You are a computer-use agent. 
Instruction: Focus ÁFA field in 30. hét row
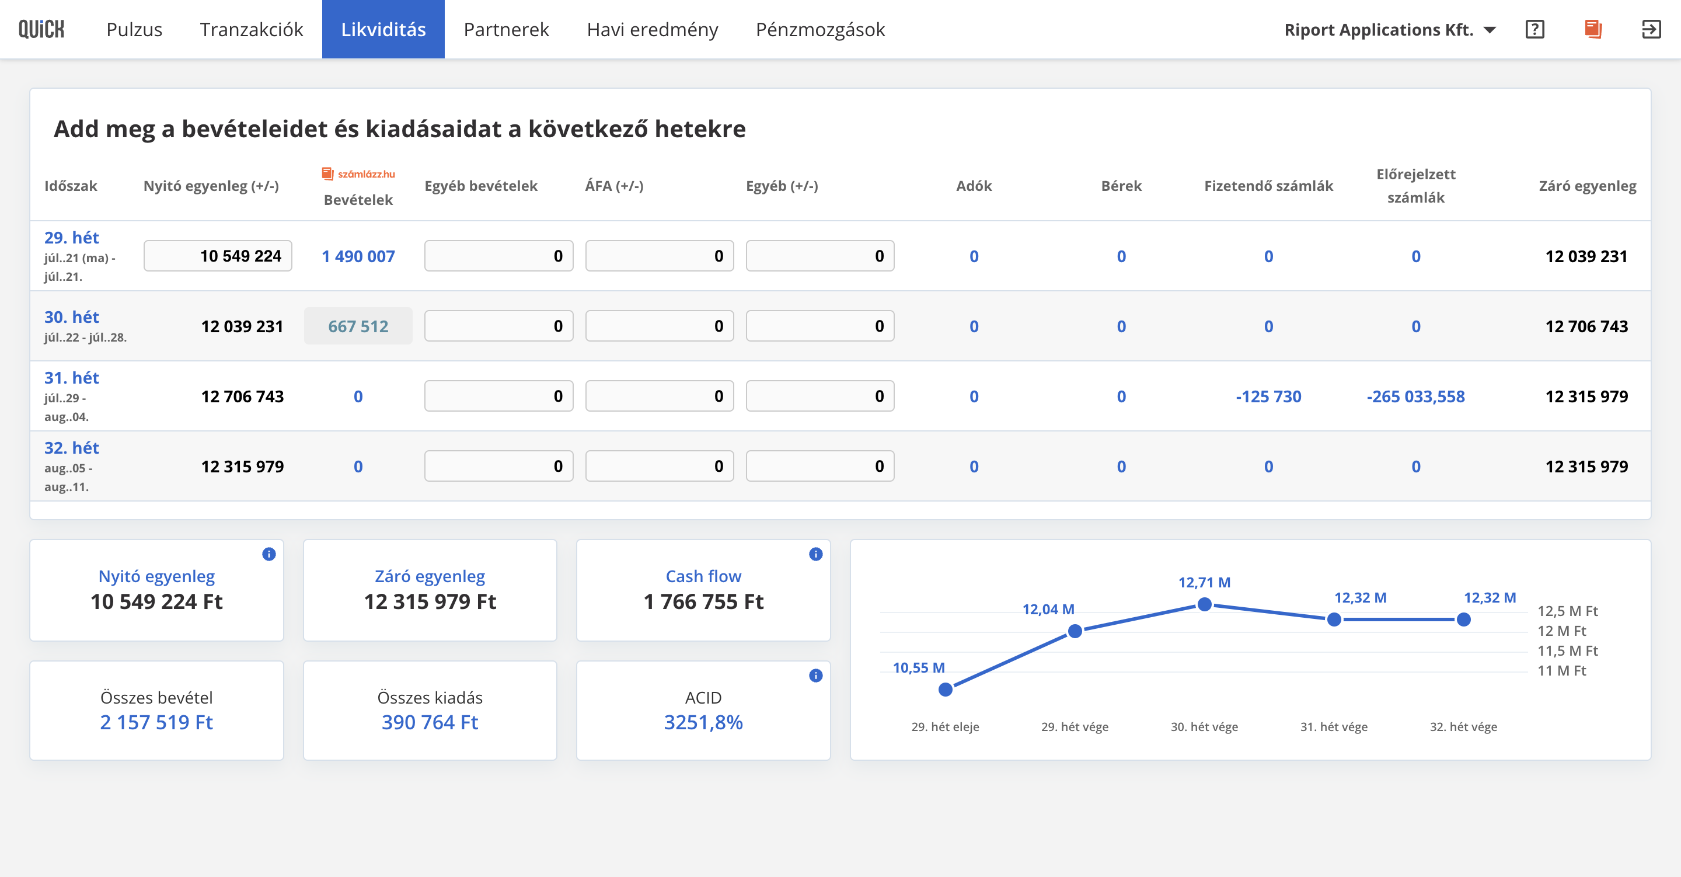pos(659,326)
